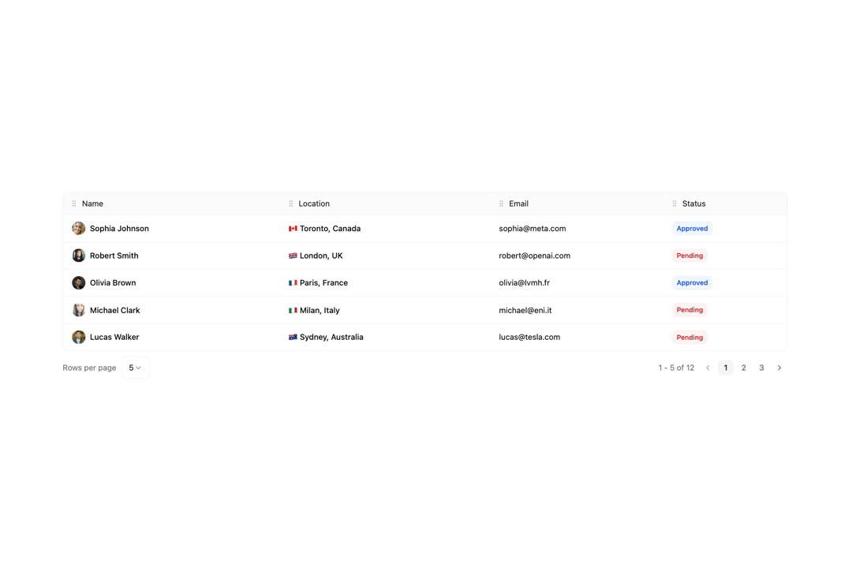Select the name Olivia Brown
The width and height of the screenshot is (852, 571).
tap(113, 283)
